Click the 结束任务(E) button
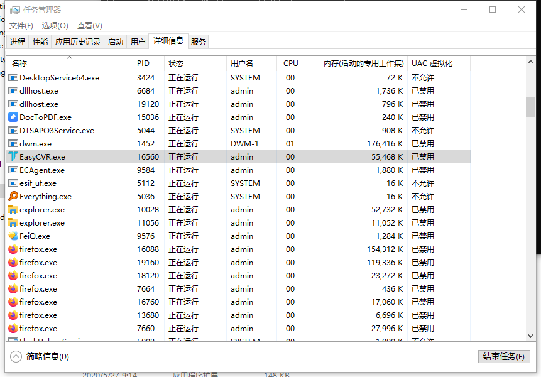The height and width of the screenshot is (377, 541). pyautogui.click(x=504, y=356)
